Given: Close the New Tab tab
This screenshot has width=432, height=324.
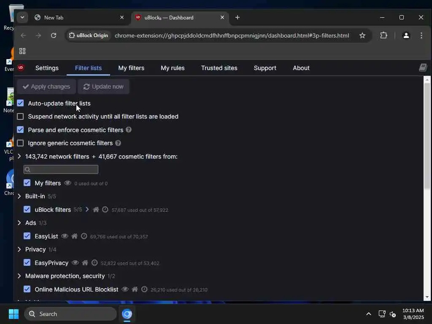Looking at the screenshot, I should [122, 17].
